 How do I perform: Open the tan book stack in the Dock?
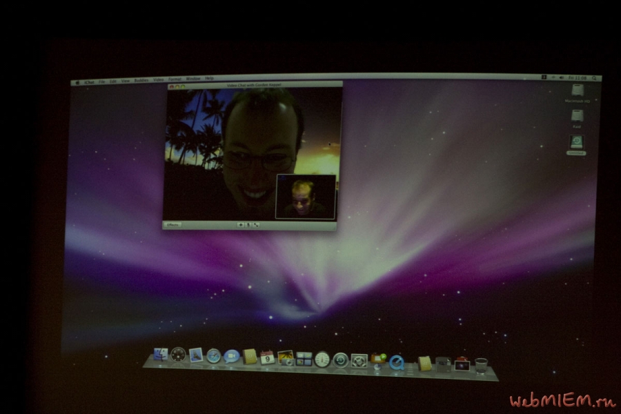[x=424, y=364]
